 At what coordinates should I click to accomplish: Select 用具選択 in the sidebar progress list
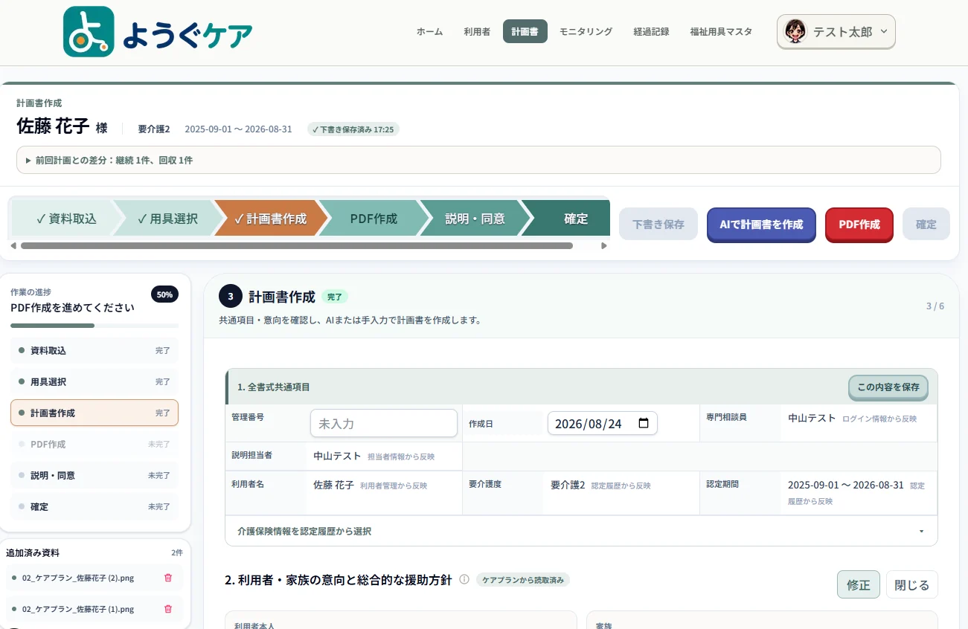point(94,381)
